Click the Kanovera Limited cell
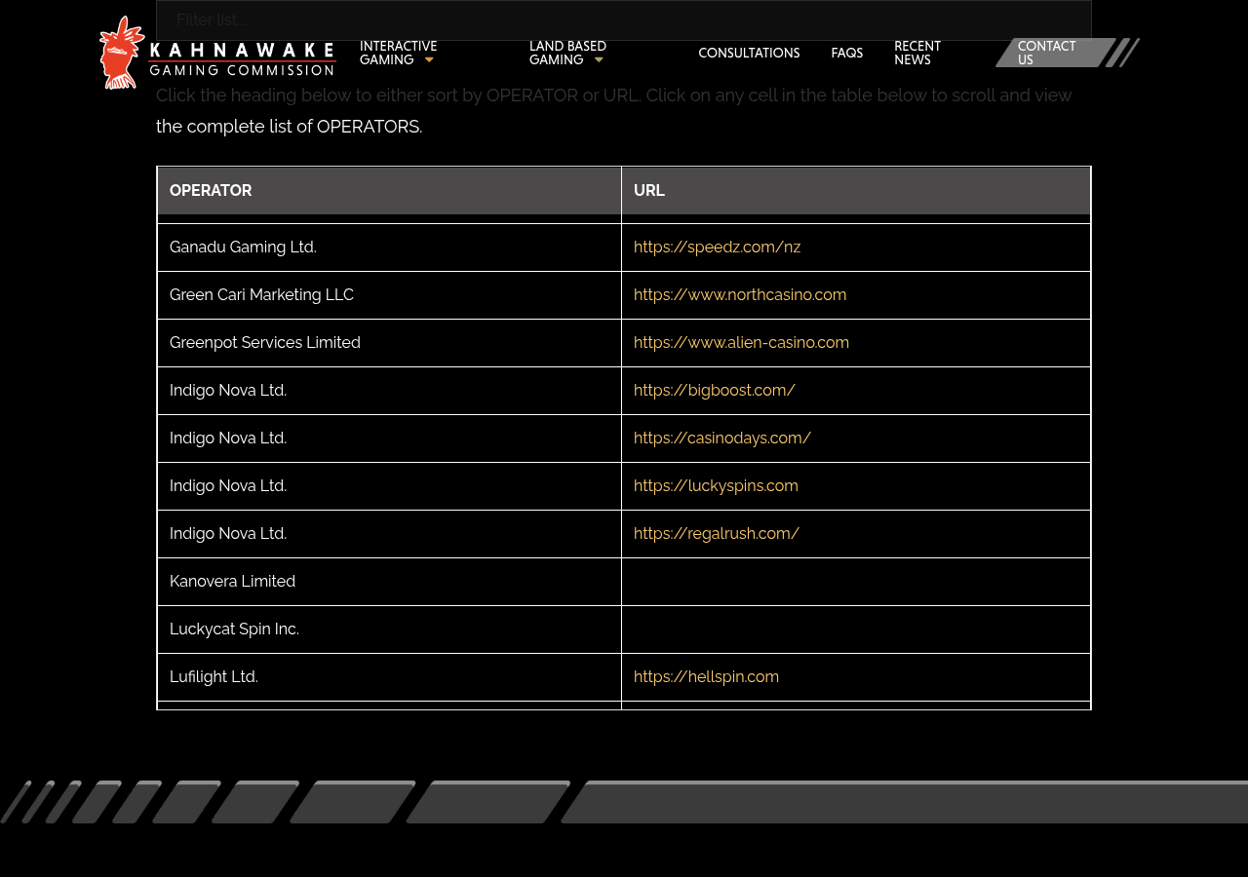 click(x=389, y=582)
